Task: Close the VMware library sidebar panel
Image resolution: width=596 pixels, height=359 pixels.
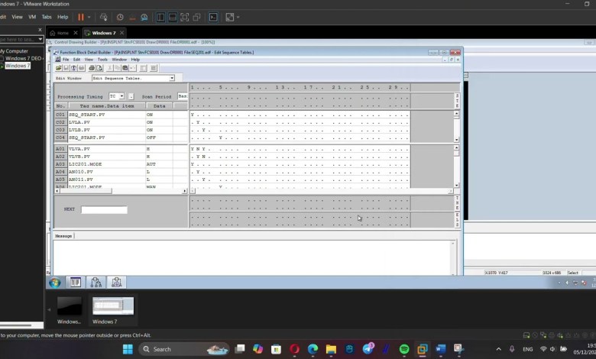Action: click(40, 30)
